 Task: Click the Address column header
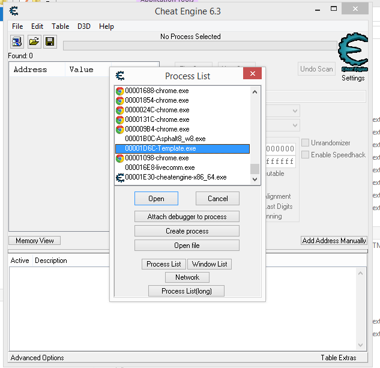[37, 70]
